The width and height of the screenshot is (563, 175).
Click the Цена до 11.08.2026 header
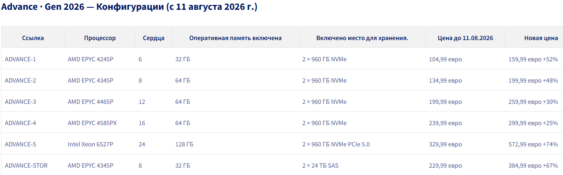(465, 38)
